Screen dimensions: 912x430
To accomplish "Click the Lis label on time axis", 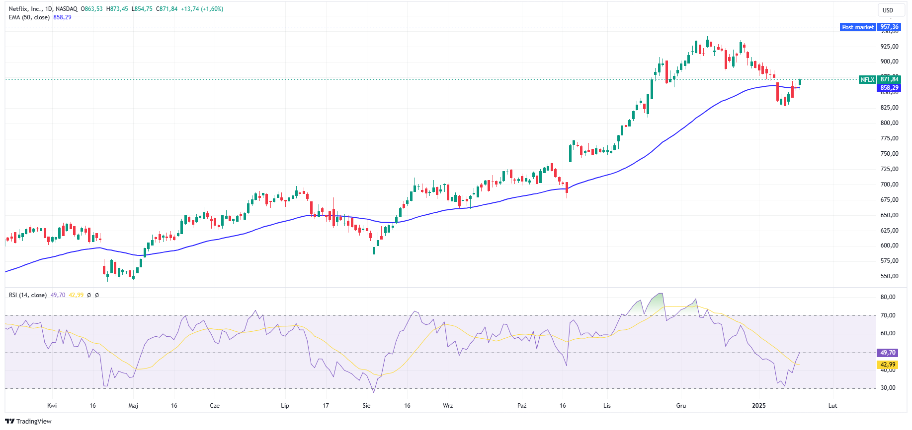I will click(607, 406).
